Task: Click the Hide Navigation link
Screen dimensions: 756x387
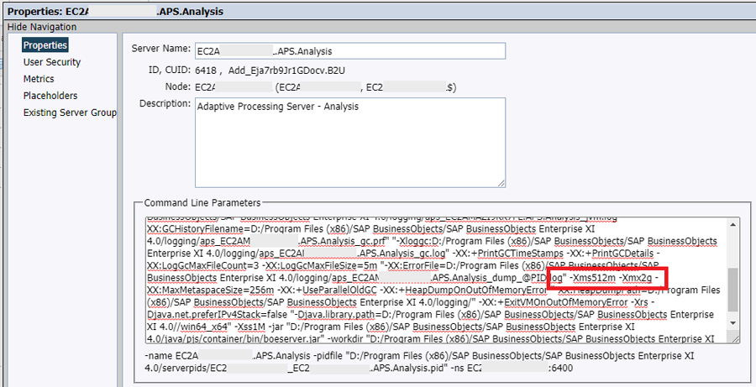Action: [42, 27]
